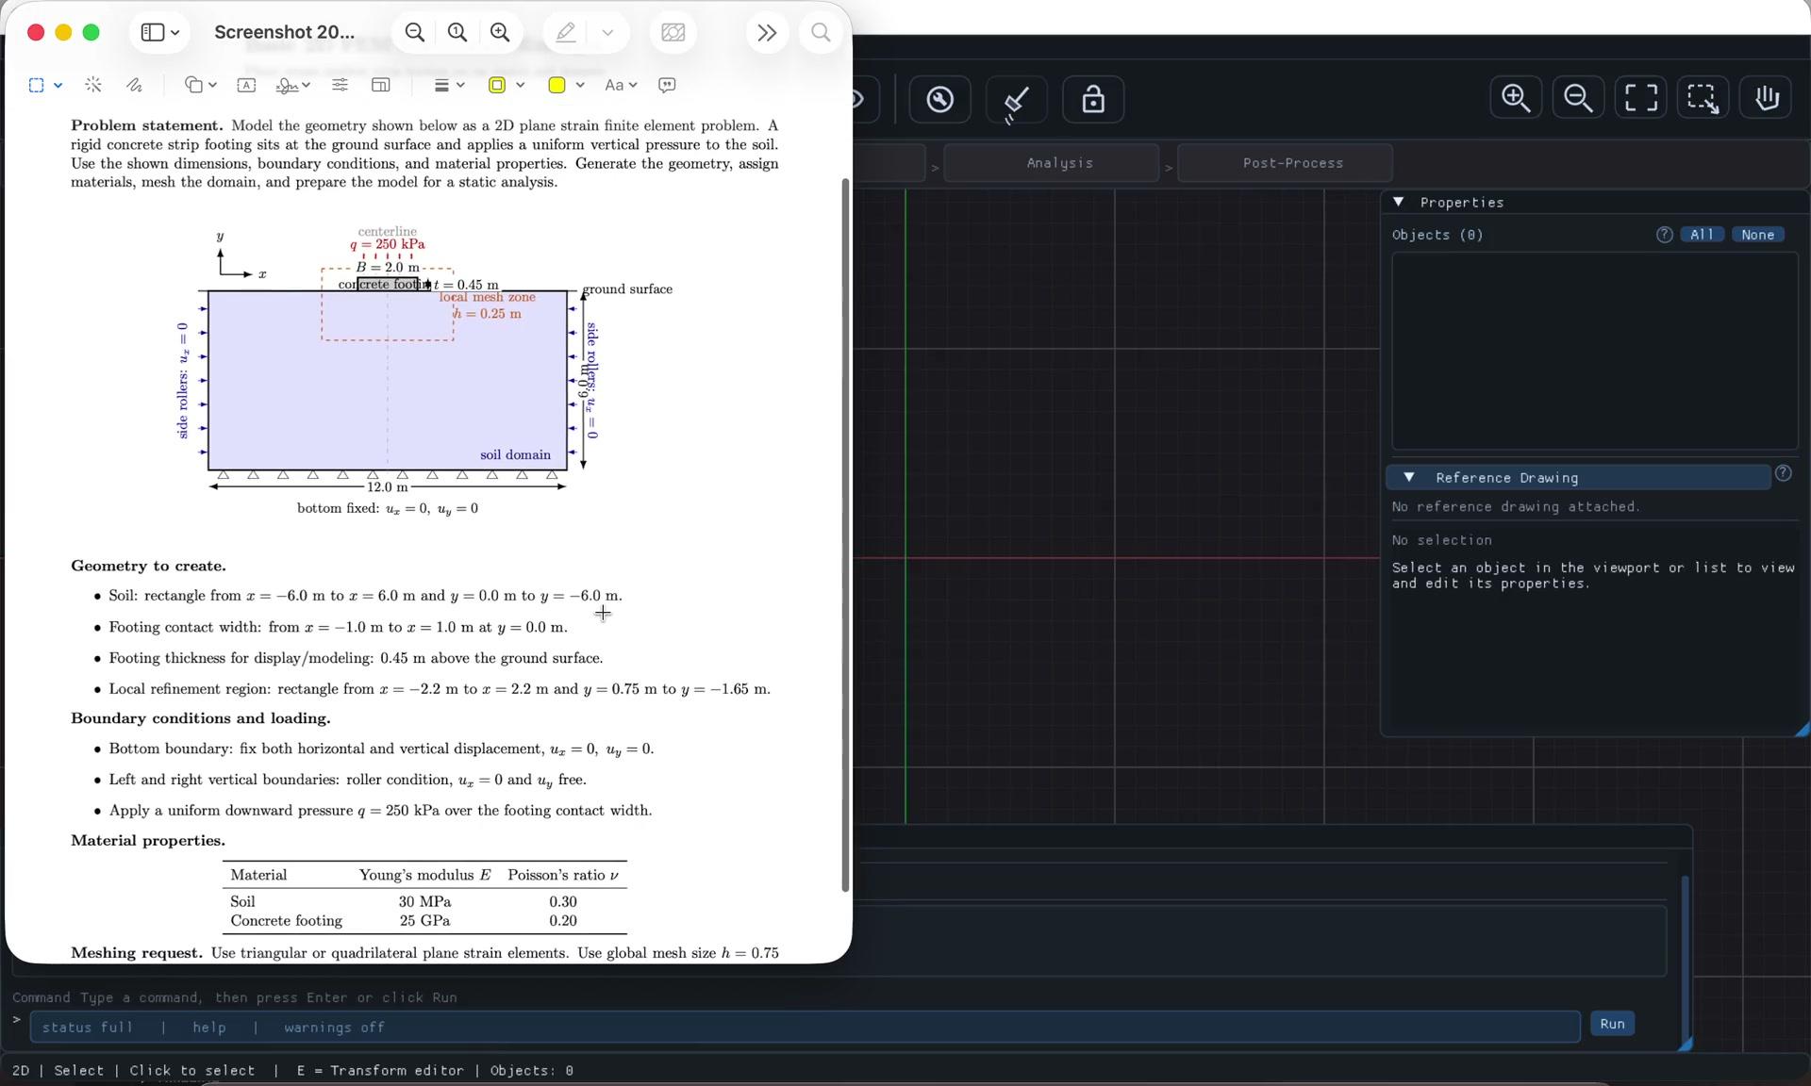Click Adjust Size layout icon

381,85
